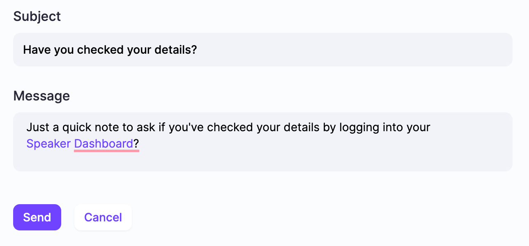Click the Send button
This screenshot has height=246, width=529.
pos(37,217)
